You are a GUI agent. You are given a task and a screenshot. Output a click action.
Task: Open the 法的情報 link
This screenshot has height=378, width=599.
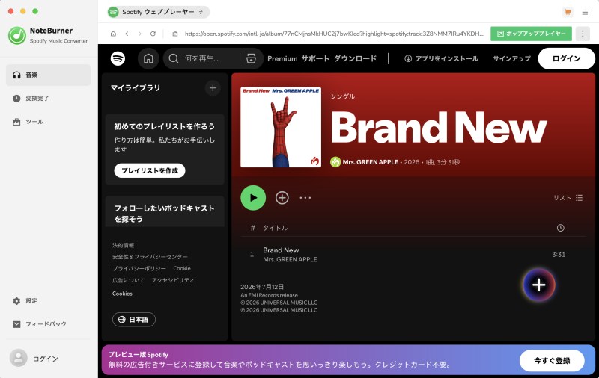click(x=123, y=245)
